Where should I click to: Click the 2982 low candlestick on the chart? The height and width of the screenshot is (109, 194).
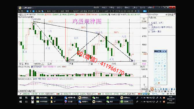pos(67,59)
